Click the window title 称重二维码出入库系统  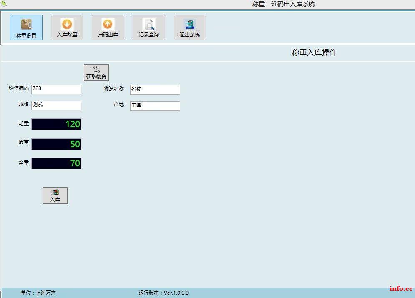(284, 4)
